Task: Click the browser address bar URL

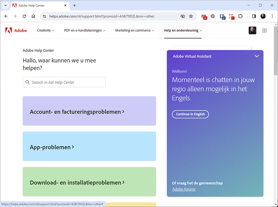Action: coord(102,16)
